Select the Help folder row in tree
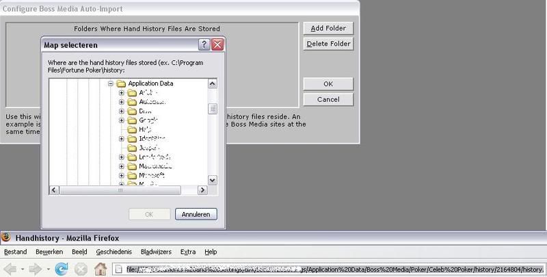This screenshot has height=277, width=547. click(x=139, y=129)
